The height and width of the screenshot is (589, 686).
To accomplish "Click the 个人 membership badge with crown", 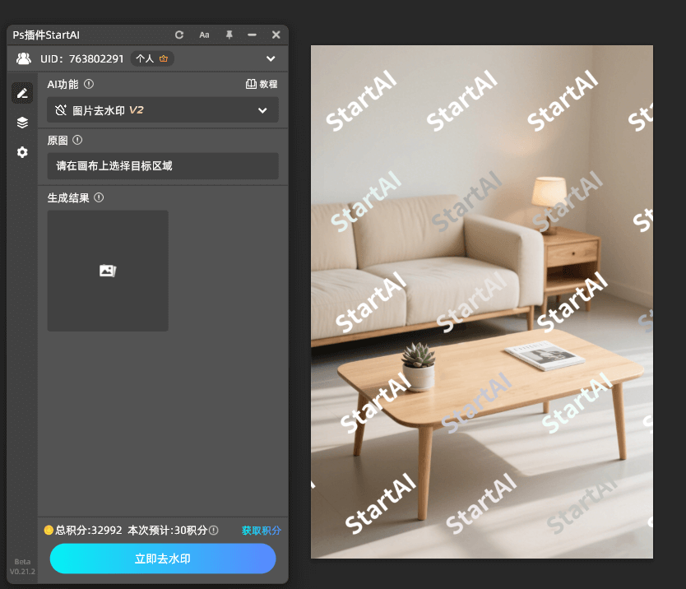I will tap(152, 58).
